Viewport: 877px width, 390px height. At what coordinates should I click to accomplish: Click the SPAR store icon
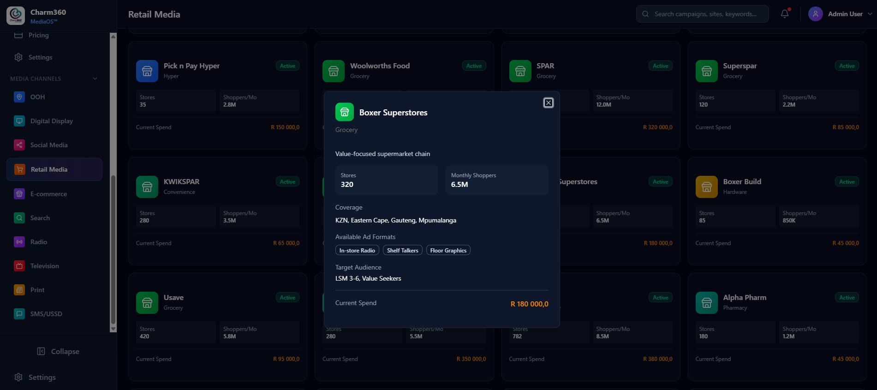click(520, 71)
